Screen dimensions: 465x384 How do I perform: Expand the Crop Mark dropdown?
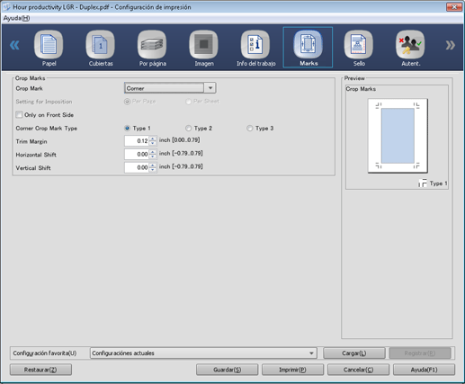pos(210,88)
